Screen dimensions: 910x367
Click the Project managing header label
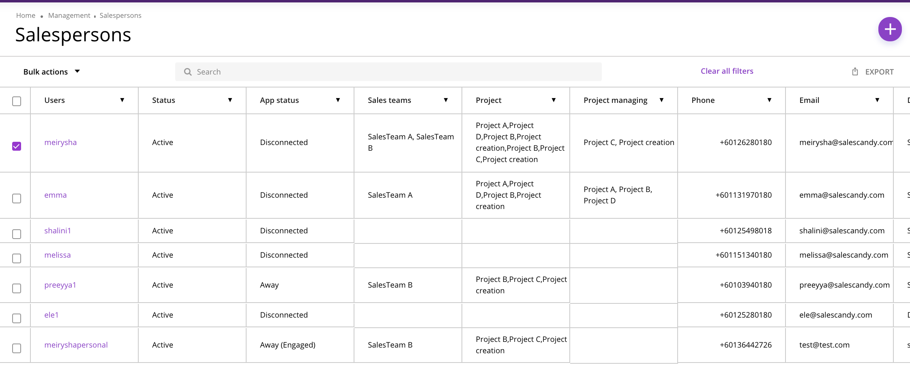(615, 100)
